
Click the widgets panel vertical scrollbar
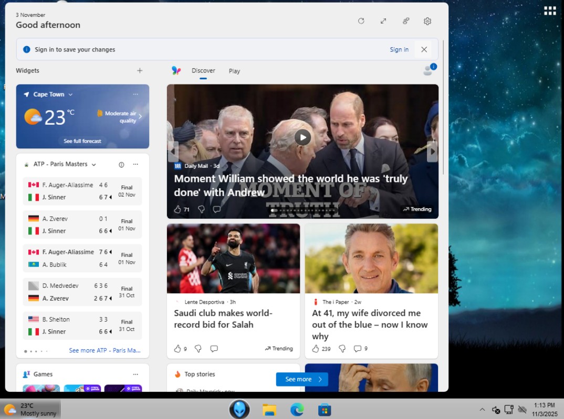pyautogui.click(x=444, y=108)
